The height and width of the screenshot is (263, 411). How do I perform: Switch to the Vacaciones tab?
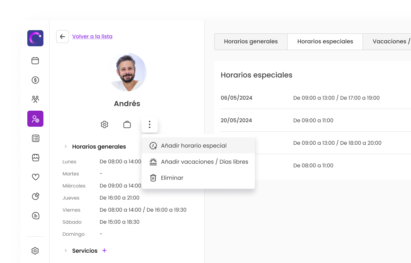click(x=387, y=41)
